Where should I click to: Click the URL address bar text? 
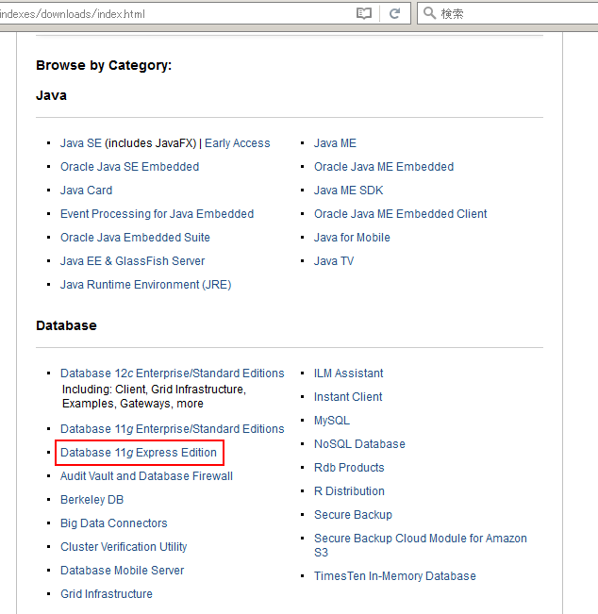click(73, 14)
